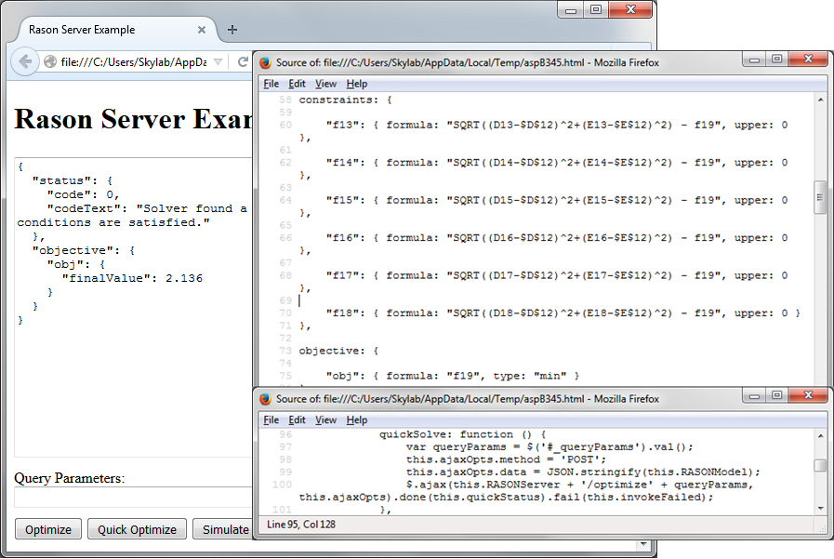Minimize the upper source window
834x559 pixels.
754,59
